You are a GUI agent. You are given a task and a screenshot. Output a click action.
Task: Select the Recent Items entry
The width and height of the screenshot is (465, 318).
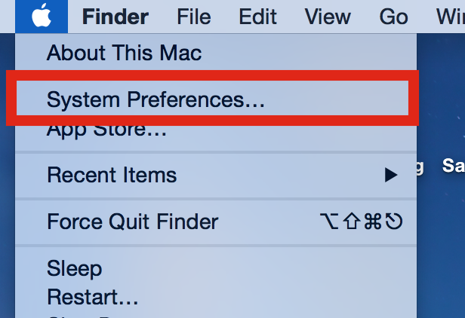(112, 175)
